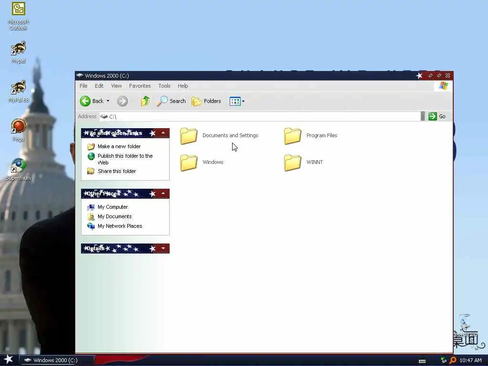Screen dimensions: 488x366
Task: Go to My Computer link
Action: click(x=112, y=207)
